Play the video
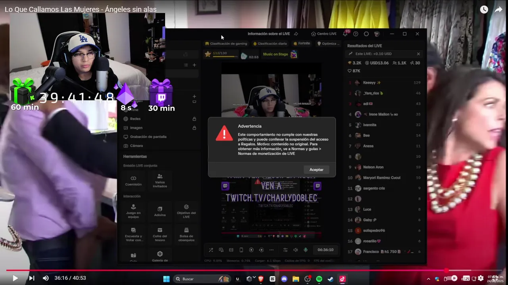This screenshot has width=508, height=285. (15, 278)
